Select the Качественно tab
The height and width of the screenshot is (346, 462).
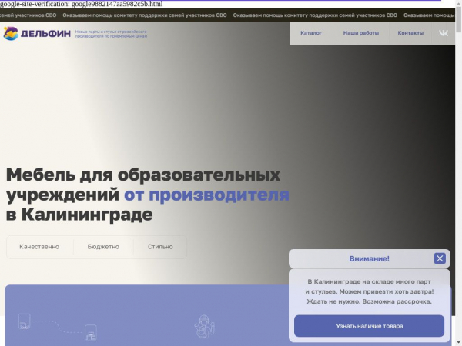click(39, 247)
